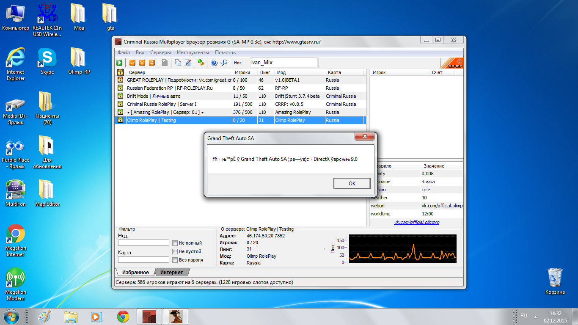Viewport: 578px width, 325px height.
Task: Open the Skype desktop shortcut
Action: pyautogui.click(x=47, y=61)
